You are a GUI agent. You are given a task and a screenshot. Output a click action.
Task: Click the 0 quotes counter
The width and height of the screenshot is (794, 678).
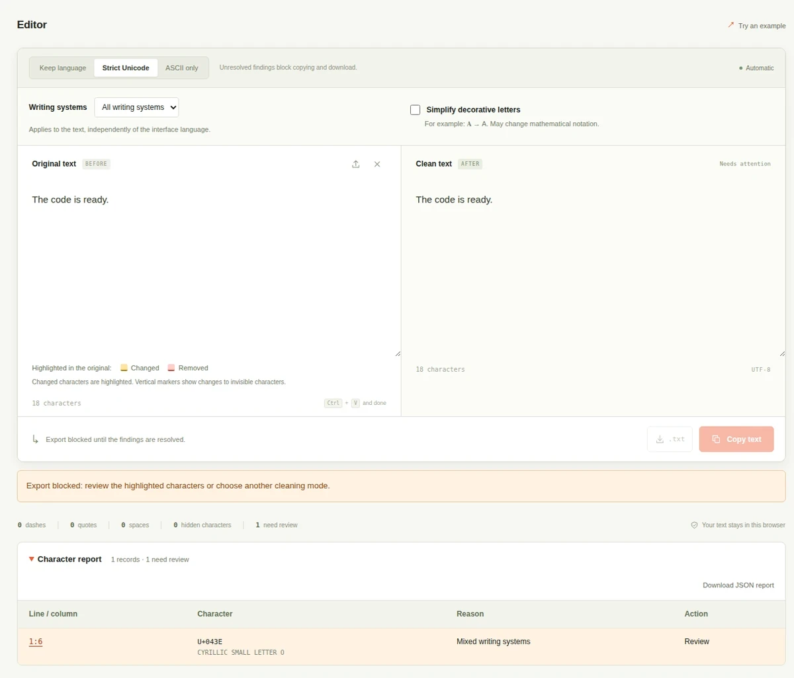[83, 525]
